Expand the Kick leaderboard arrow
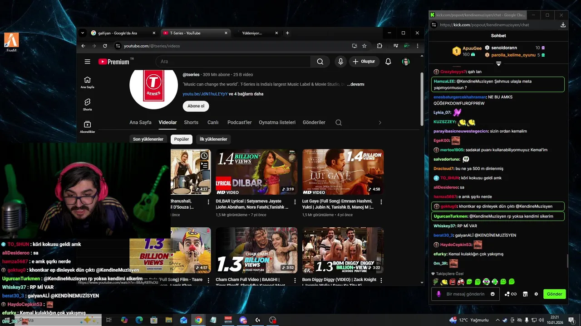The width and height of the screenshot is (581, 326). coord(498,64)
